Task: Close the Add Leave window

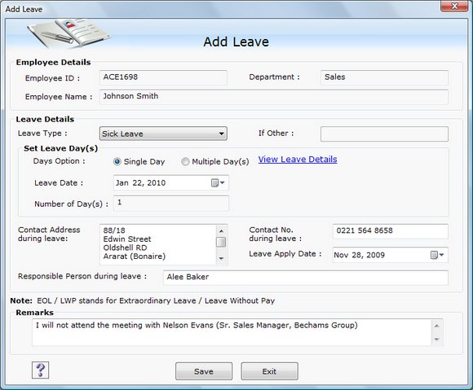Action: click(x=454, y=6)
